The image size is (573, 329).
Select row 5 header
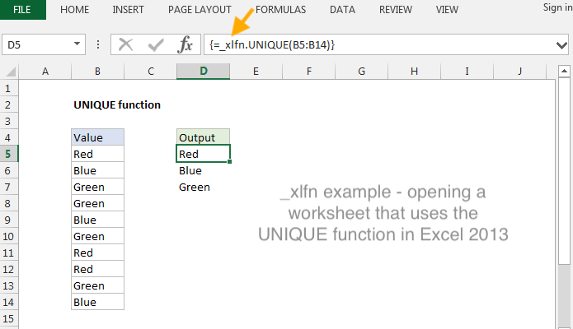click(x=9, y=154)
